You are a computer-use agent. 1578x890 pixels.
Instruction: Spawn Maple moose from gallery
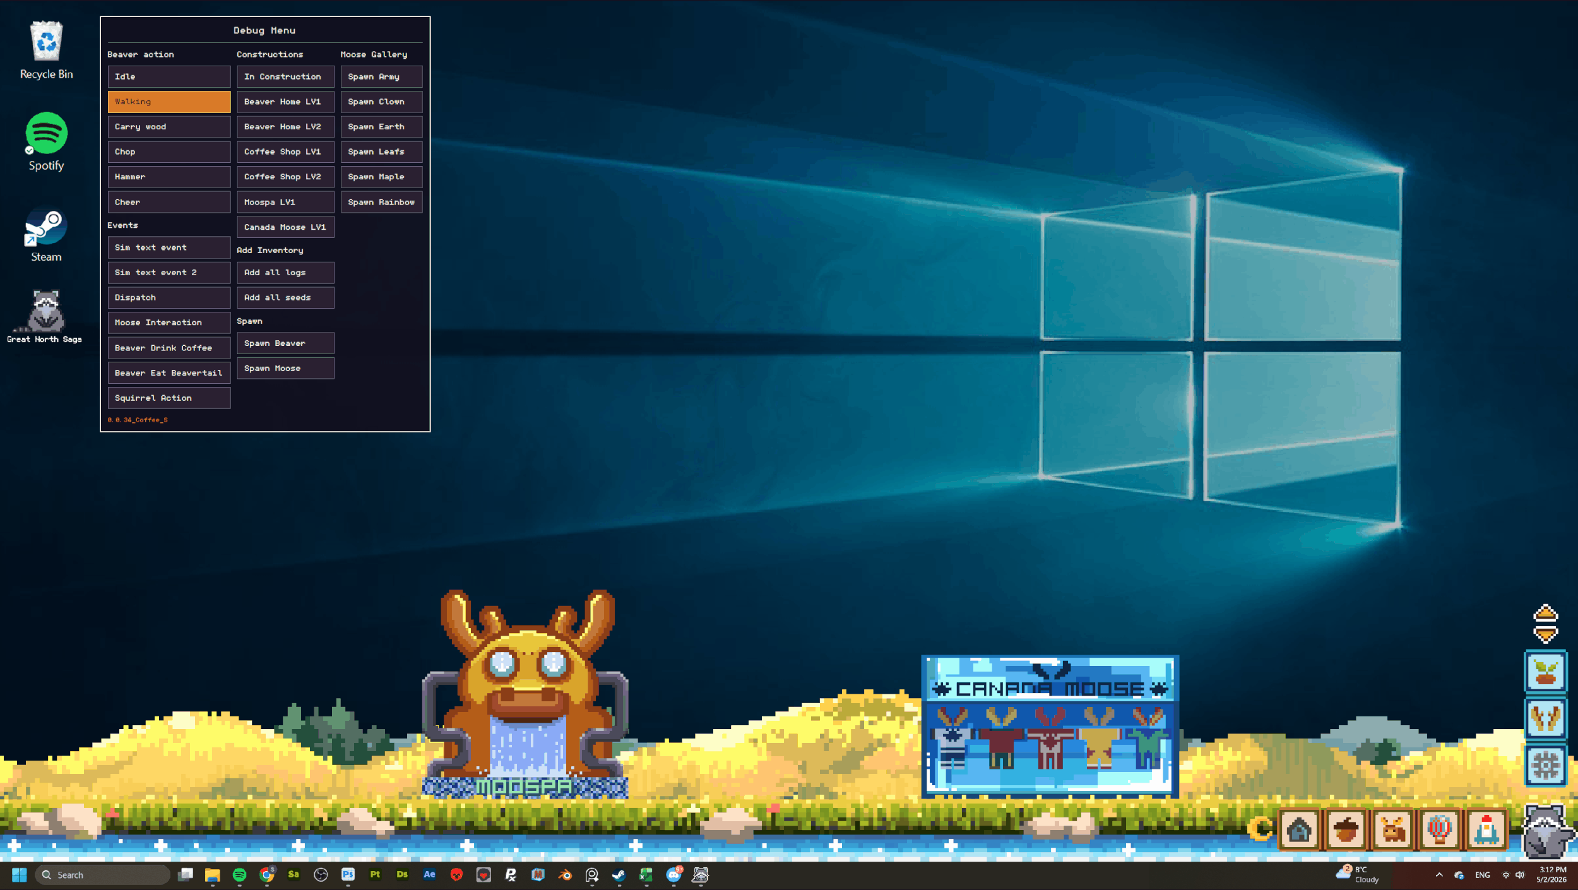point(381,177)
